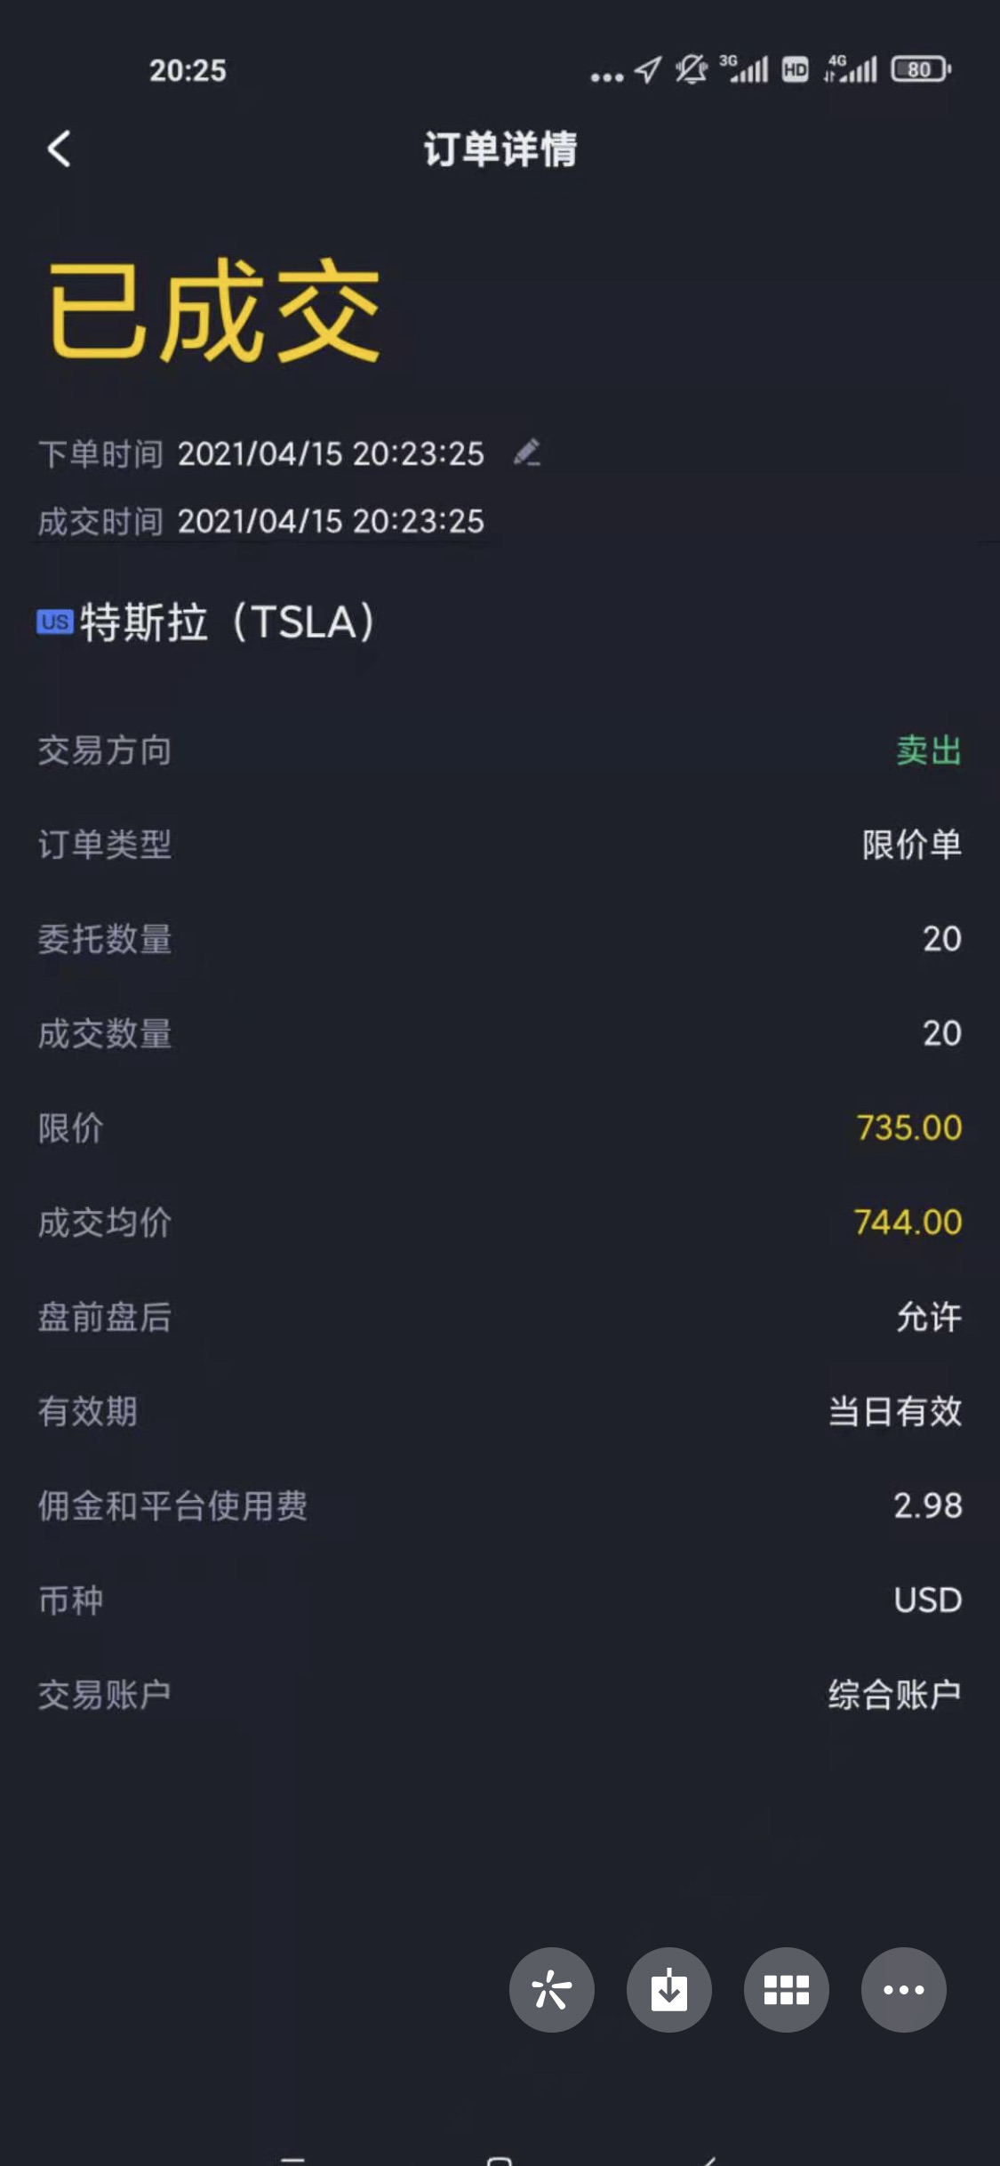Tap the back arrow in the header
Image resolution: width=1000 pixels, height=2166 pixels.
coord(59,148)
